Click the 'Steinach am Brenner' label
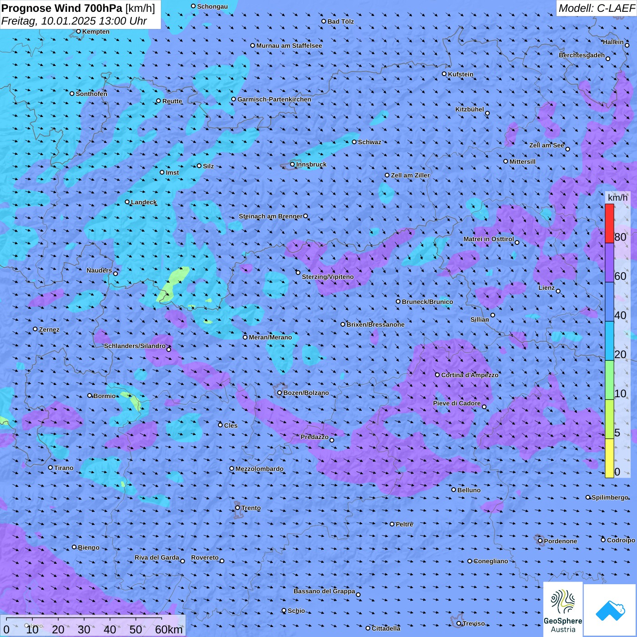The height and width of the screenshot is (637, 637). point(271,216)
